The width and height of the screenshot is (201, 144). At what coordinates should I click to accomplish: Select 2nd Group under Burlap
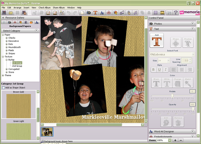coord(17,66)
